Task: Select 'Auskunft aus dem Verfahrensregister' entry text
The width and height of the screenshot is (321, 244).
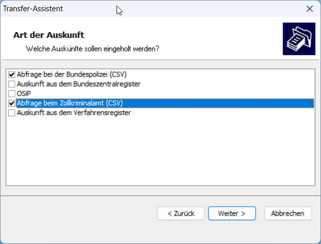Action: pos(74,113)
